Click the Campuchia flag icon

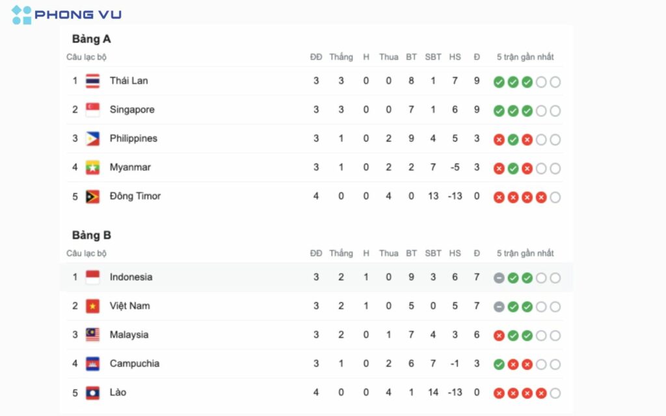pyautogui.click(x=92, y=364)
